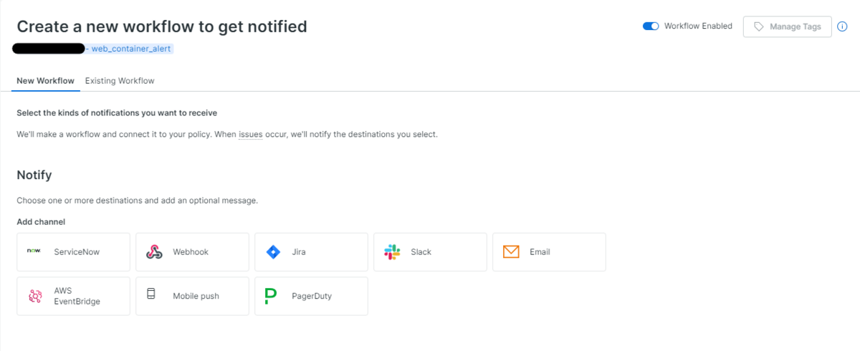Click the Webhook icon

(153, 252)
